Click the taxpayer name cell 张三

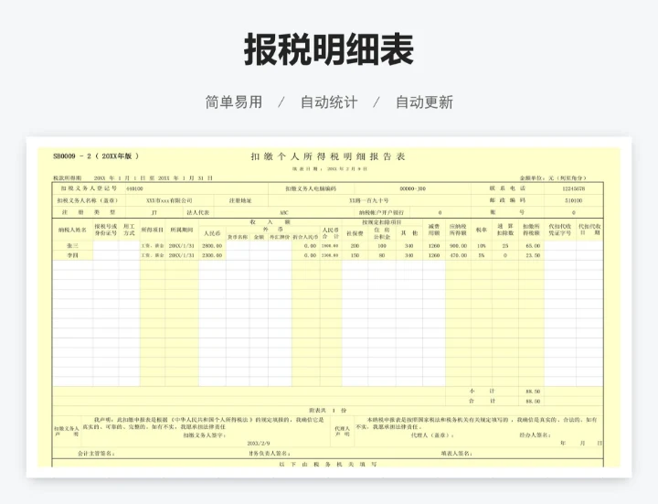pyautogui.click(x=72, y=246)
